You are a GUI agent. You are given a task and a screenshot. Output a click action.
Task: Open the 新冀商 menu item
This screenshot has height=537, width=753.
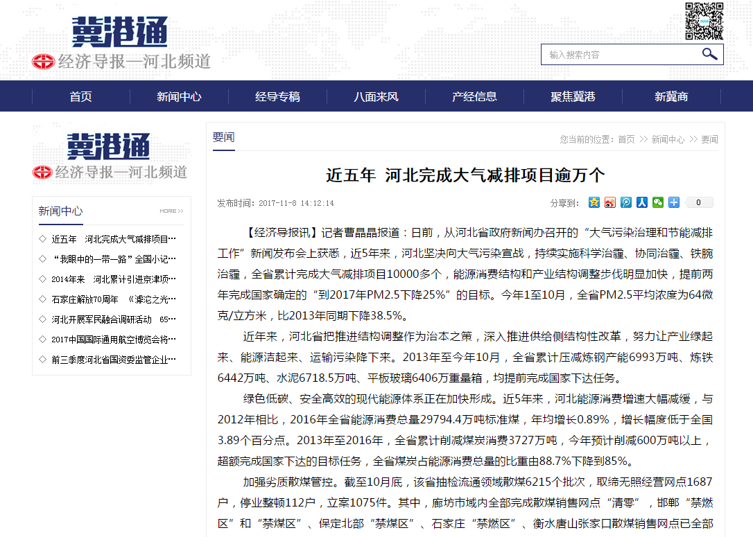pos(671,96)
